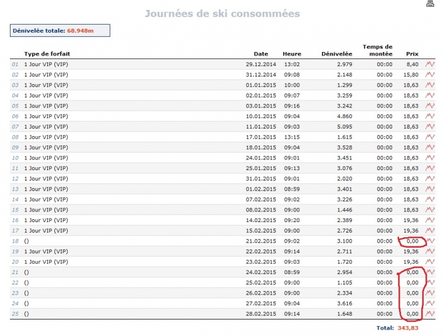Viewport: 444px width, 336px height.
Task: Open chart icon for 25.02.2015 row
Action: 431,283
